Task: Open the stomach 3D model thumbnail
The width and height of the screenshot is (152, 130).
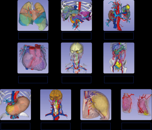Action: pos(16,104)
